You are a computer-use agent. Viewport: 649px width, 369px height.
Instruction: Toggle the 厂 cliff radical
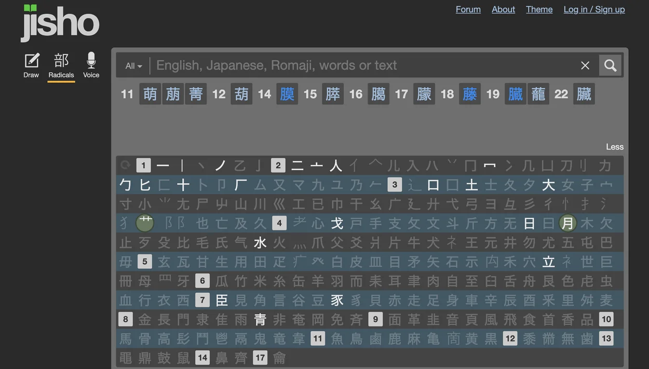pyautogui.click(x=241, y=185)
